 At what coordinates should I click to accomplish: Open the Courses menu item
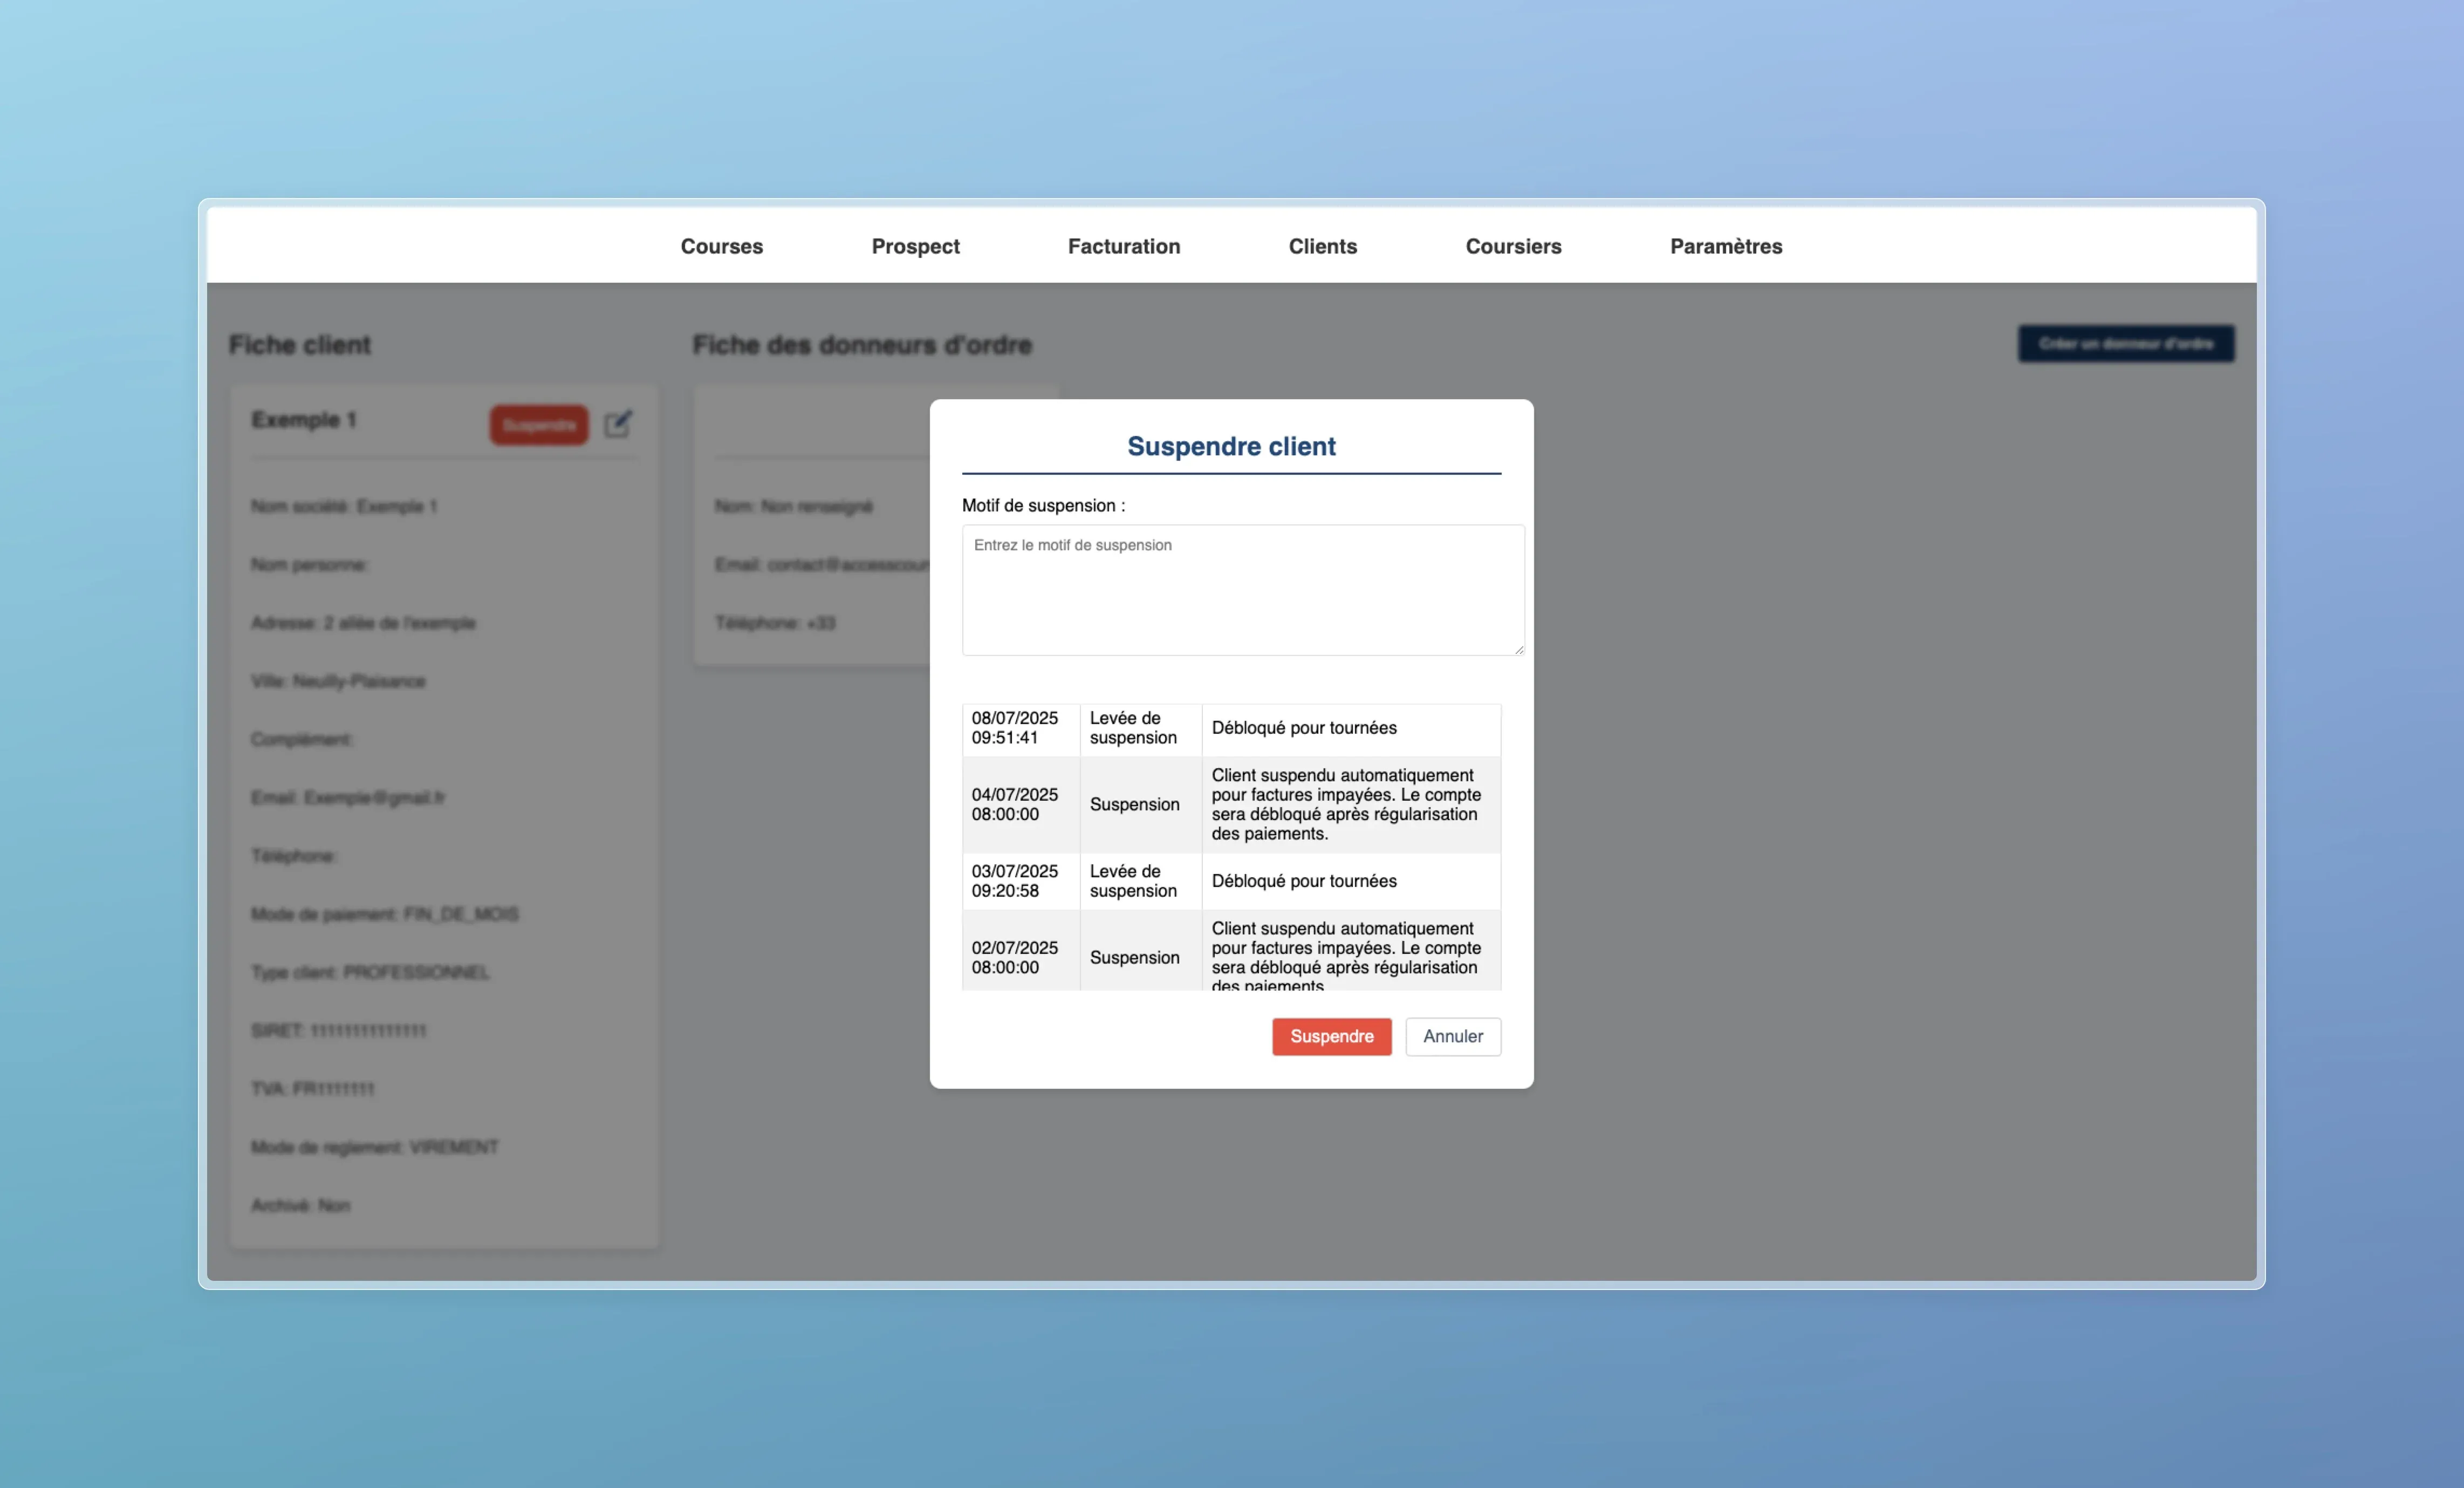tap(721, 246)
